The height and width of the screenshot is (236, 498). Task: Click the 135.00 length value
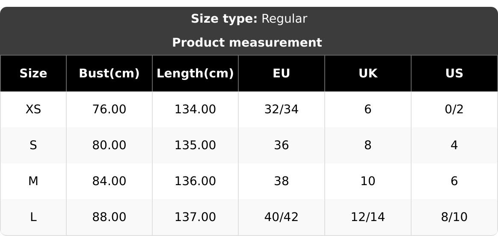[195, 145]
